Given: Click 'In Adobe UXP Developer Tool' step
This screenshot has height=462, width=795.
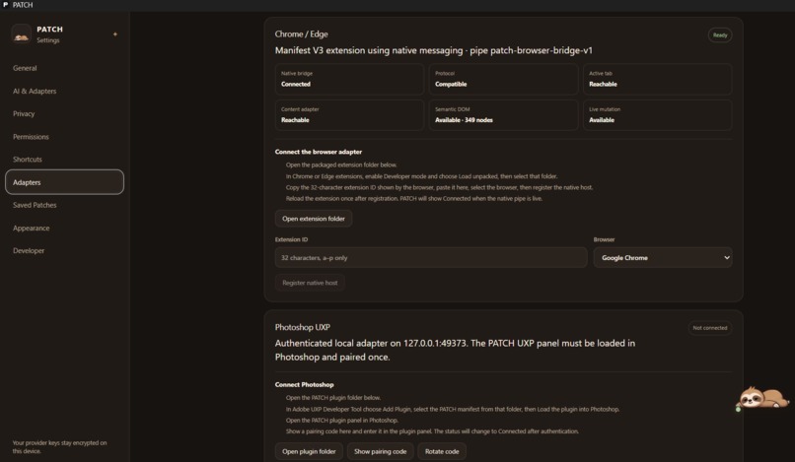Looking at the screenshot, I should point(453,409).
